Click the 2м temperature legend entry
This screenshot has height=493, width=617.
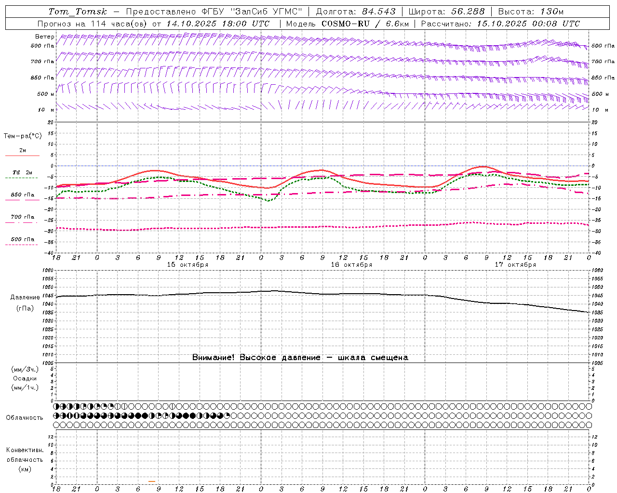click(x=23, y=150)
